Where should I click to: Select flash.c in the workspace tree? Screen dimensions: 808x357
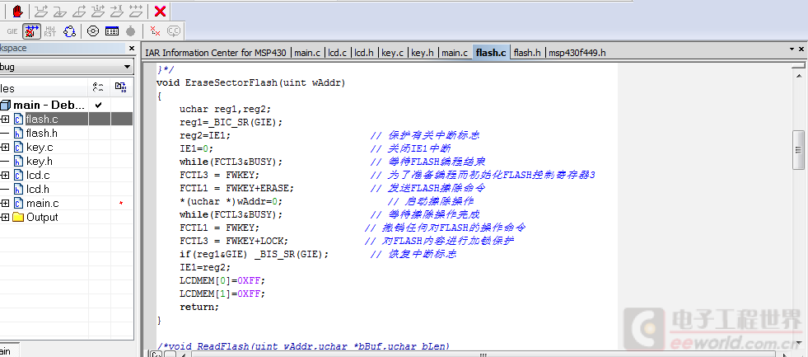pyautogui.click(x=42, y=120)
